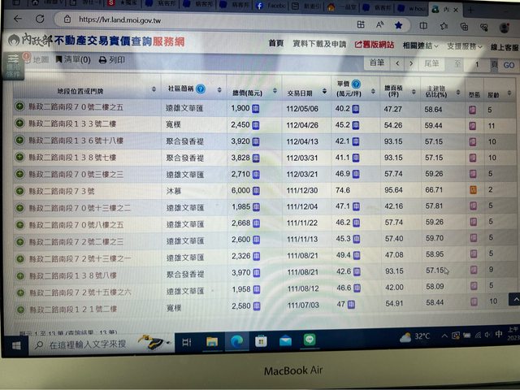This screenshot has width=520, height=390.
Task: Go to 首頁 in top navigation
Action: click(x=276, y=44)
